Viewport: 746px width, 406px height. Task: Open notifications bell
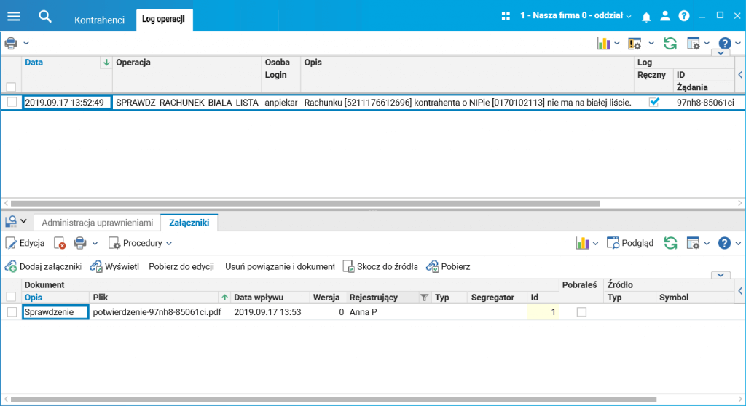646,17
